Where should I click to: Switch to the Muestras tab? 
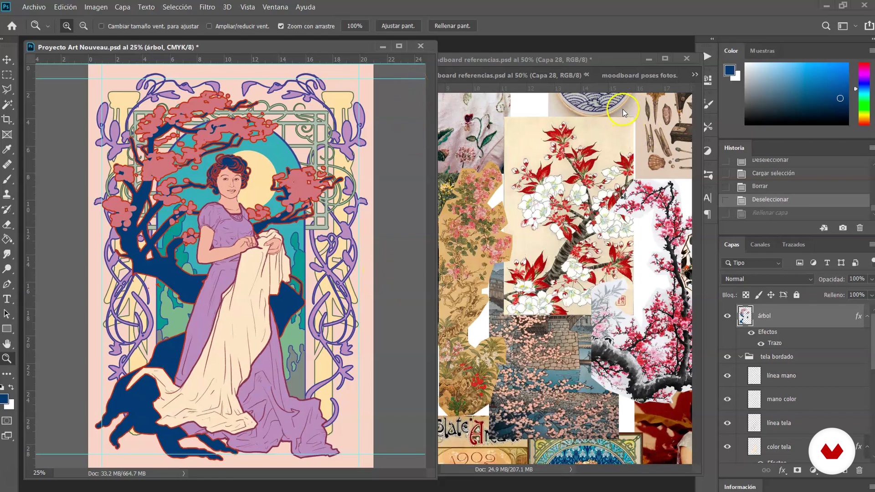(762, 51)
